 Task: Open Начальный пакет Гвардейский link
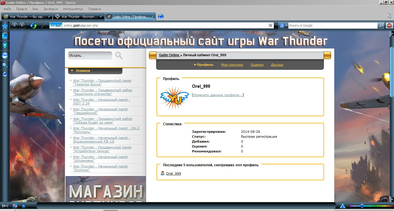[100, 111]
